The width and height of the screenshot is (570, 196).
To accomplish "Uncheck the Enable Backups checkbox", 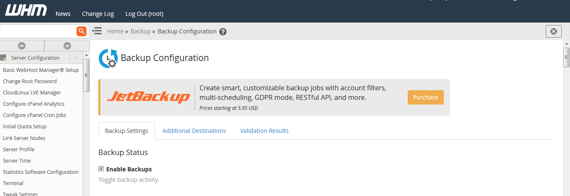I will [101, 169].
